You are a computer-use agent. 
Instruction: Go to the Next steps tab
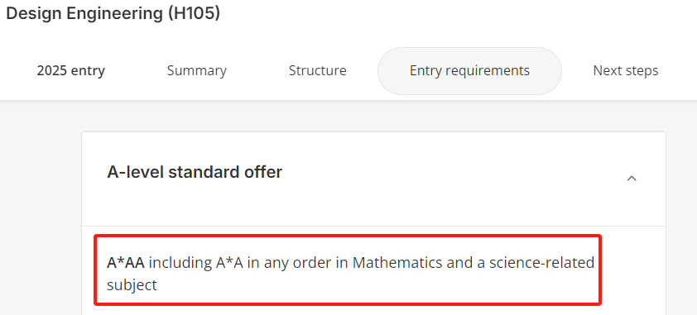[x=626, y=70]
